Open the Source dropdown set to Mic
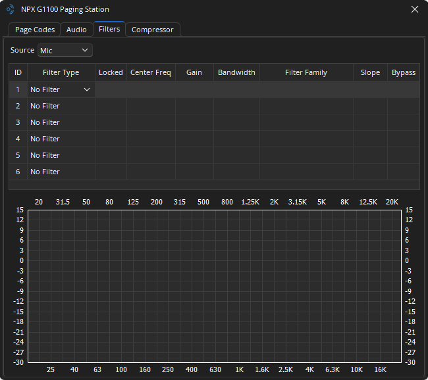 [x=65, y=51]
